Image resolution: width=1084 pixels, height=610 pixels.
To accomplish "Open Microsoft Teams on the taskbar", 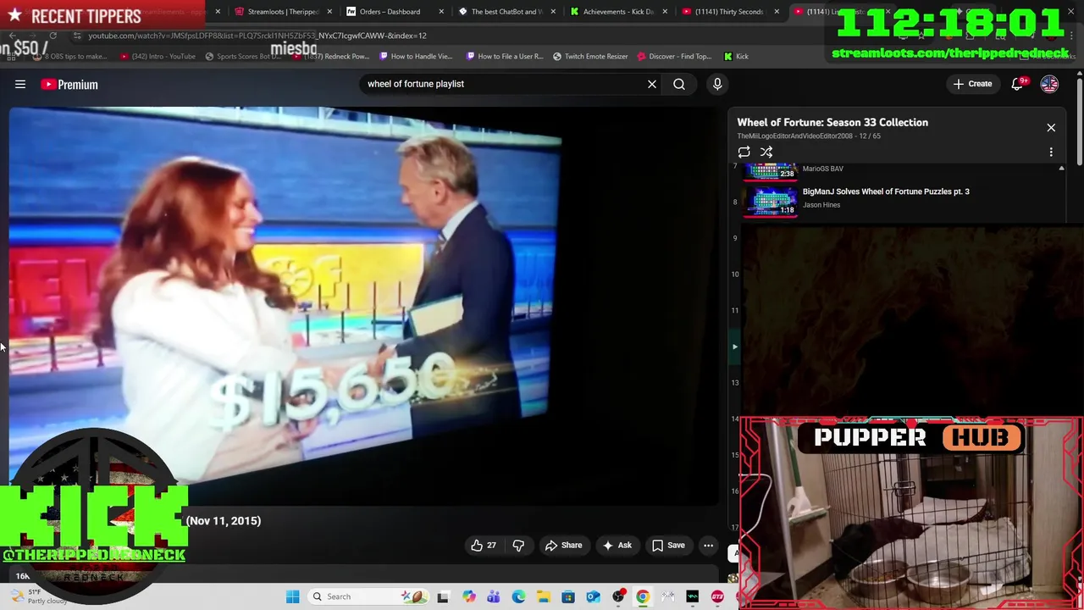I will click(x=494, y=597).
